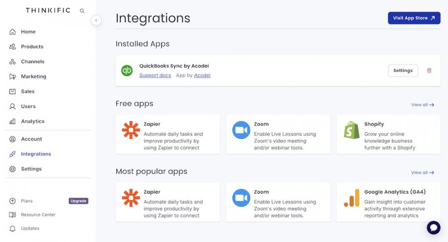
Task: Open the Zoom camera icon in Free apps
Action: click(241, 130)
